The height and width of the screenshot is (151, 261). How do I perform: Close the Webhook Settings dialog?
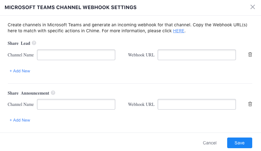[x=253, y=7]
